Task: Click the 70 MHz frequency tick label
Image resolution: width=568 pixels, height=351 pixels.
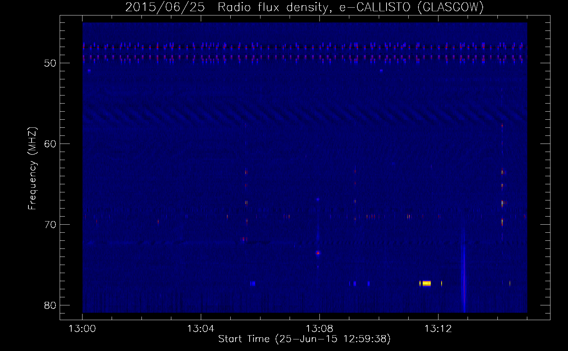Action: pyautogui.click(x=51, y=225)
